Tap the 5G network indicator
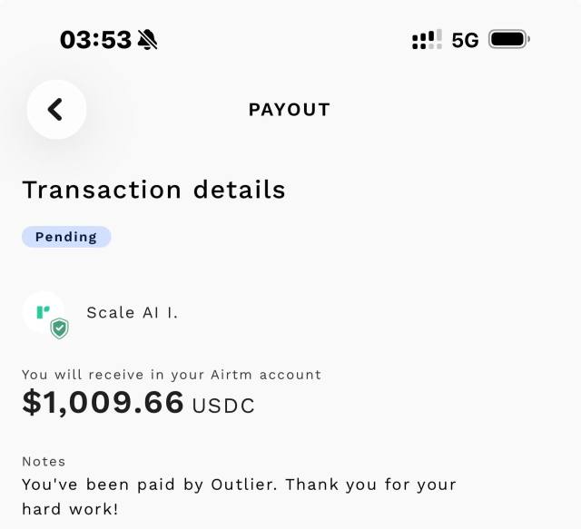The image size is (581, 529). [x=465, y=40]
